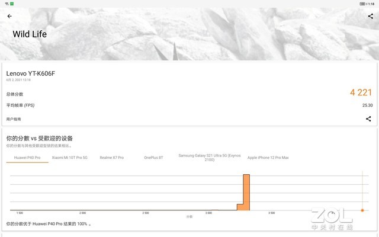Tap the overall score 4 221
Viewport: 379px width, 237px height.
point(361,92)
